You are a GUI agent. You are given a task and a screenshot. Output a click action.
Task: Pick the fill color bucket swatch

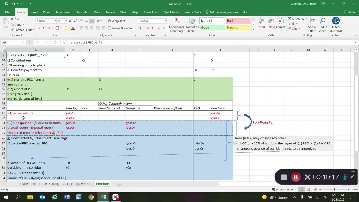[66, 28]
